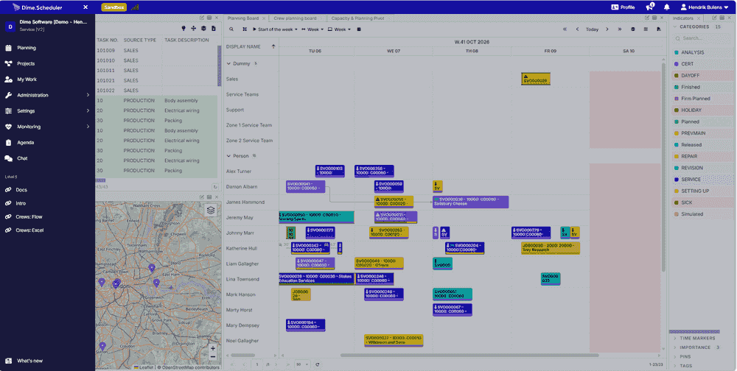Image resolution: width=737 pixels, height=371 pixels.
Task: Click the Sandbox environment badge
Action: coord(113,7)
